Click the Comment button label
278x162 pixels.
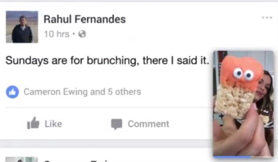pyautogui.click(x=148, y=124)
